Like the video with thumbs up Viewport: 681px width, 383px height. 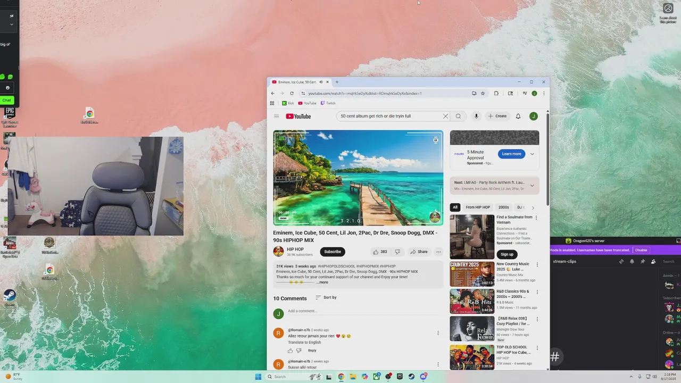click(380, 252)
